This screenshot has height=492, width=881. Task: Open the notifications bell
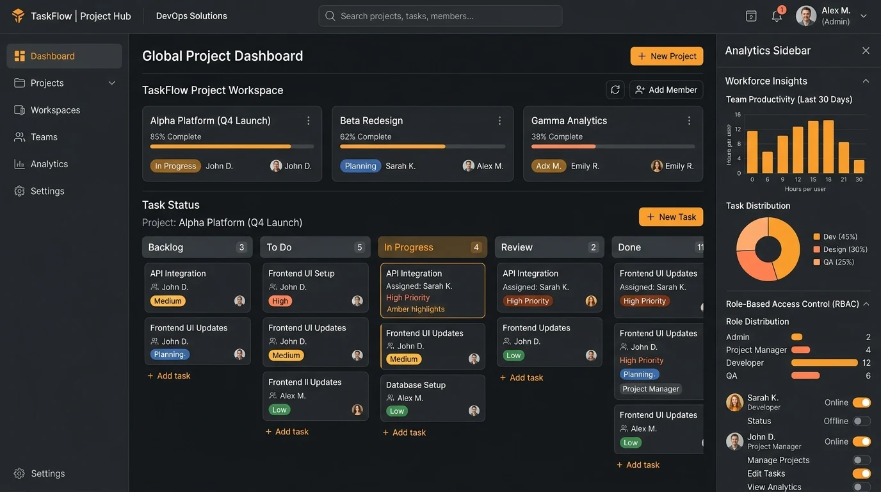(777, 16)
